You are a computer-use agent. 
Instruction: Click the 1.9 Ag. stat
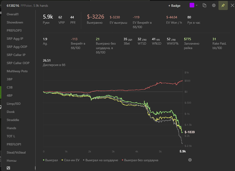(x=45, y=39)
